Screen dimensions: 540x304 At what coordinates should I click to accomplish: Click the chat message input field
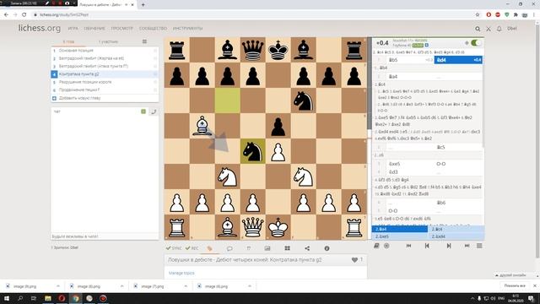point(105,236)
